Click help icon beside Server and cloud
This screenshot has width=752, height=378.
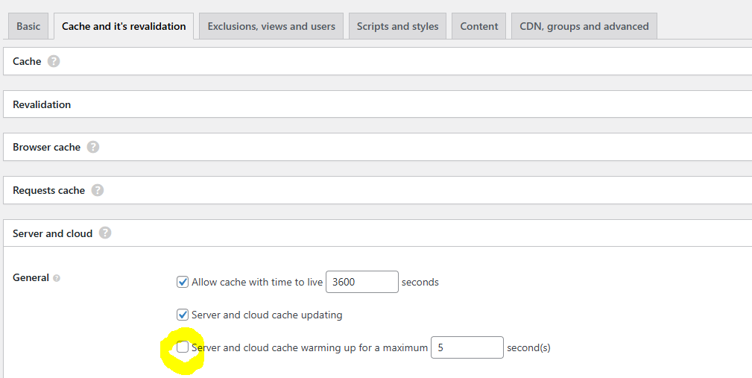(x=105, y=233)
